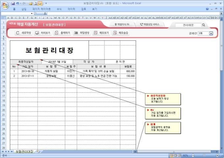Select the author cell 윤 지 연
This screenshot has width=224, height=158.
click(120, 62)
